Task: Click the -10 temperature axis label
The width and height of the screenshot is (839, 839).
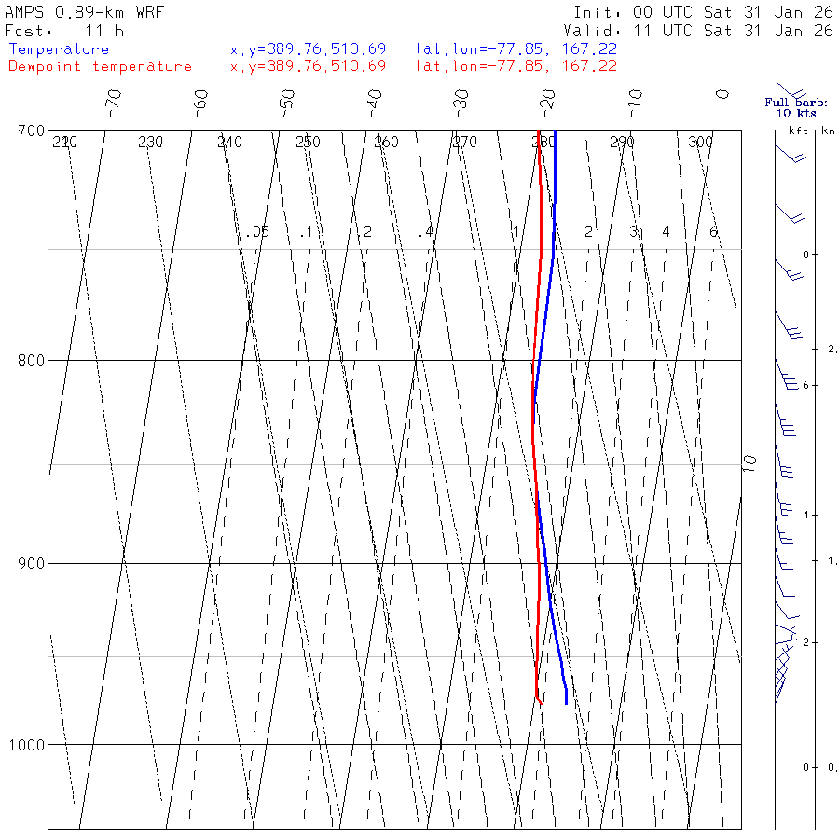Action: pyautogui.click(x=635, y=103)
